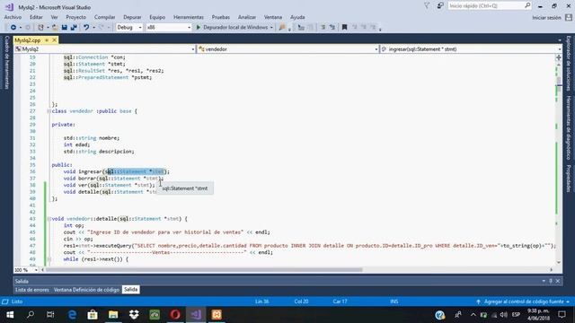Click the Save All toolbar icon

coord(74,27)
